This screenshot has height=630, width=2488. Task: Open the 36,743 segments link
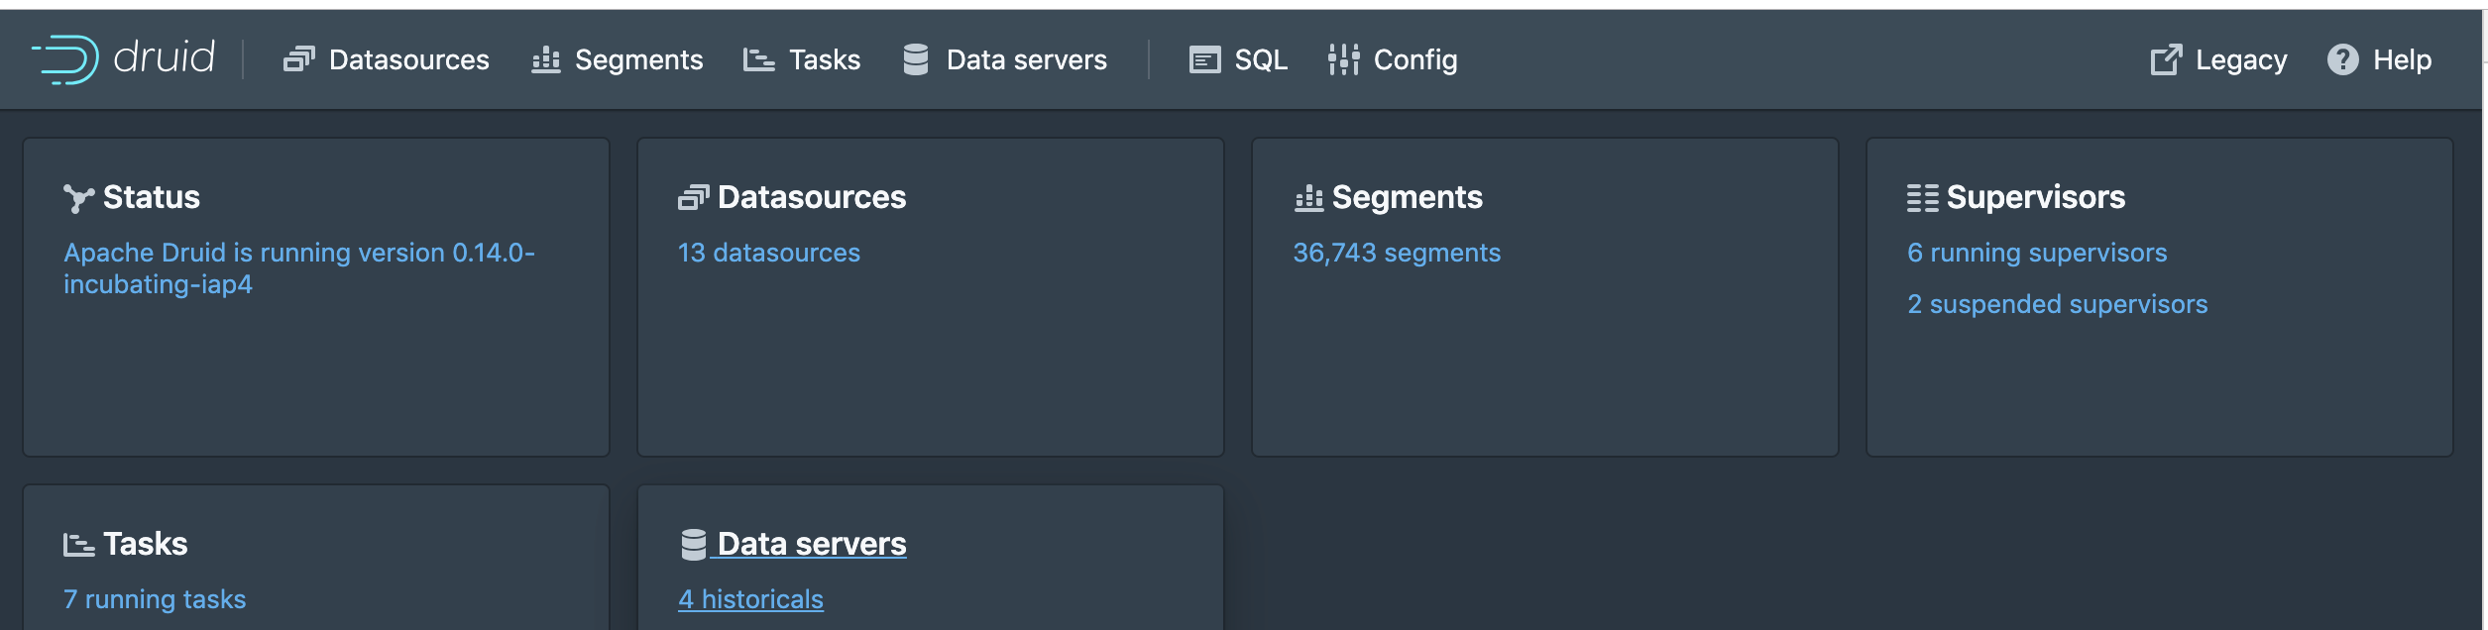pyautogui.click(x=1397, y=253)
